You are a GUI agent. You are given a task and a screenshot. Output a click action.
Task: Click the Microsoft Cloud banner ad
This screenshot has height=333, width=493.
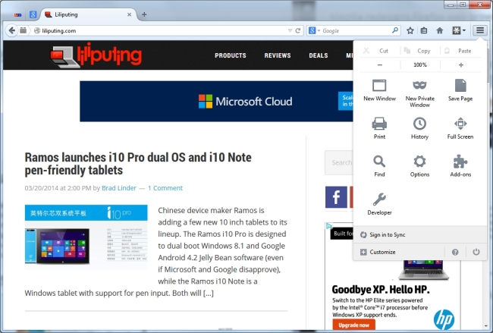pos(216,101)
